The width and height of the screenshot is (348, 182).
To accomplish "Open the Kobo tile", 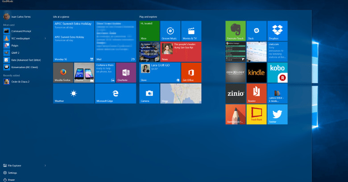I will click(x=278, y=73).
